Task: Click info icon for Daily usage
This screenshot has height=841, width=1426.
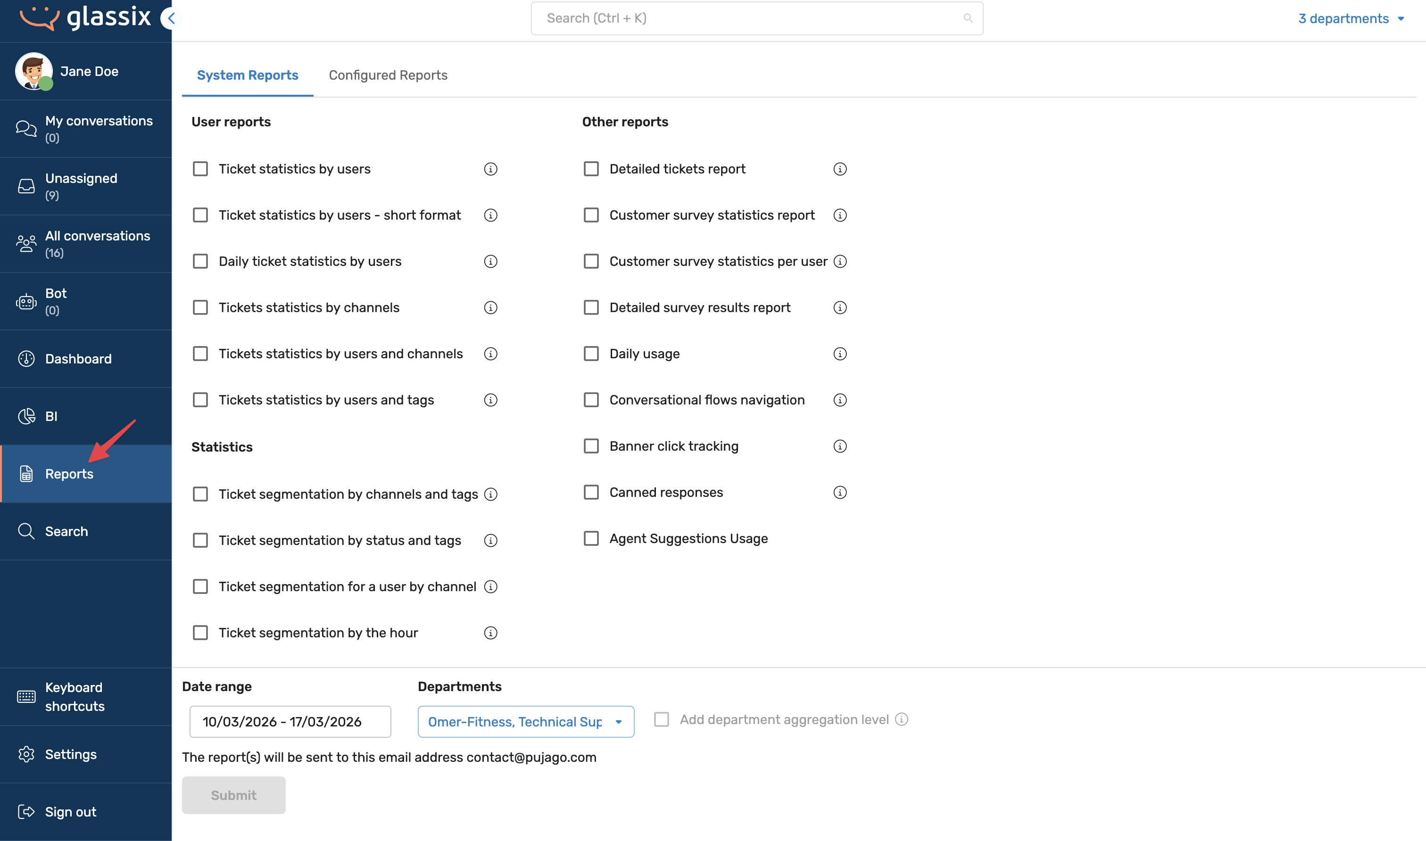Action: coord(840,354)
